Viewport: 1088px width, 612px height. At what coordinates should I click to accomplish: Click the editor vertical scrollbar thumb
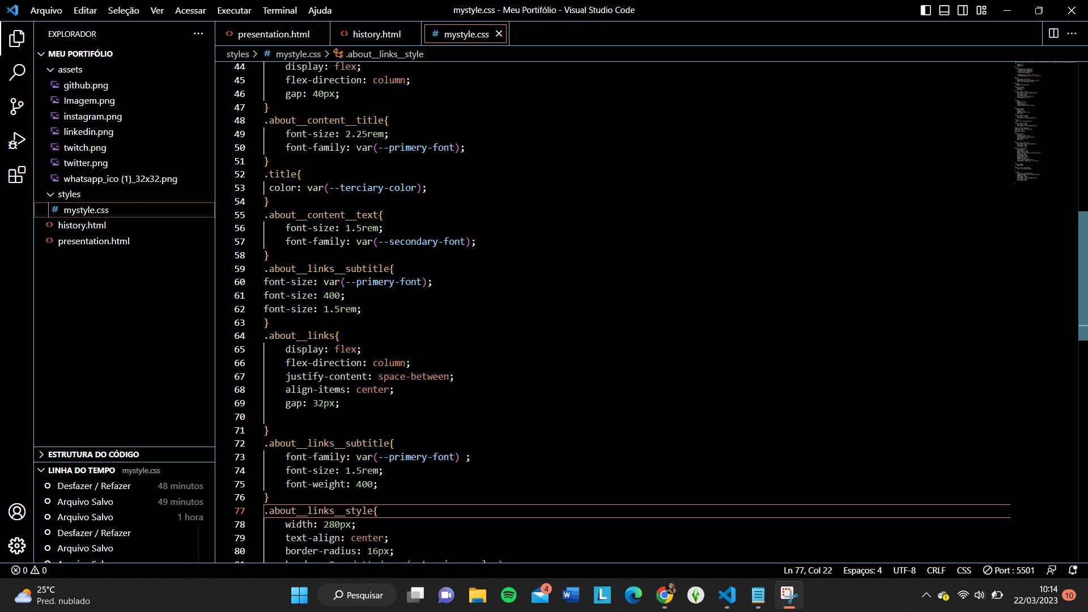coord(1083,275)
